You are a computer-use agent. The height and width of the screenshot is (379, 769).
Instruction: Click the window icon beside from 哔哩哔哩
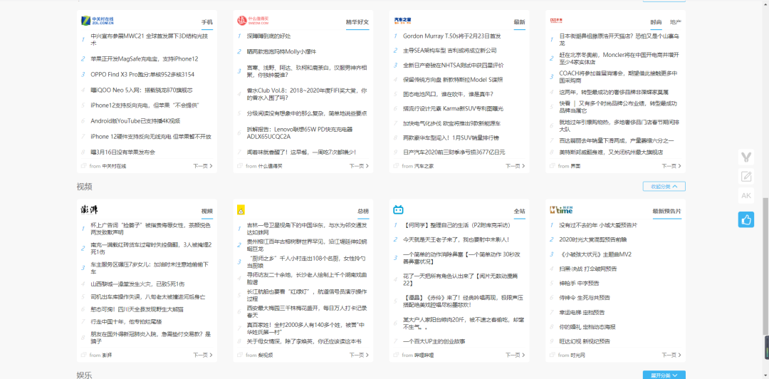397,355
